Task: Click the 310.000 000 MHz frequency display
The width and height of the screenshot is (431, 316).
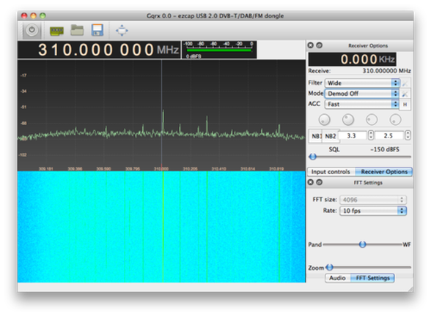Action: [x=99, y=50]
